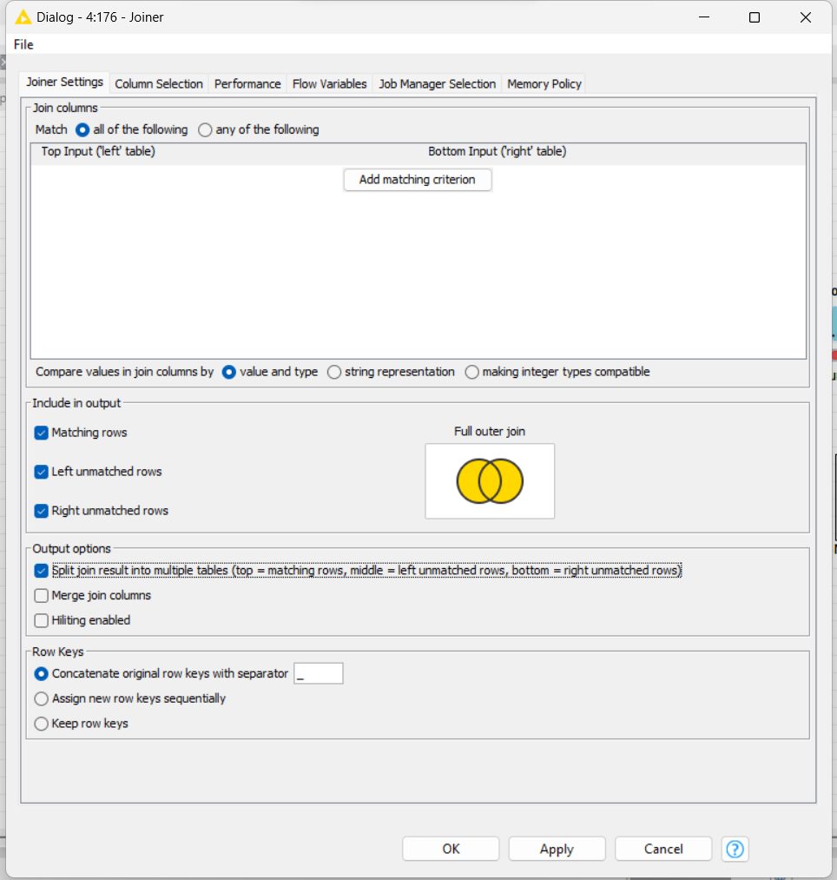
Task: Disable Split join result into multiple tables
Action: (x=41, y=571)
